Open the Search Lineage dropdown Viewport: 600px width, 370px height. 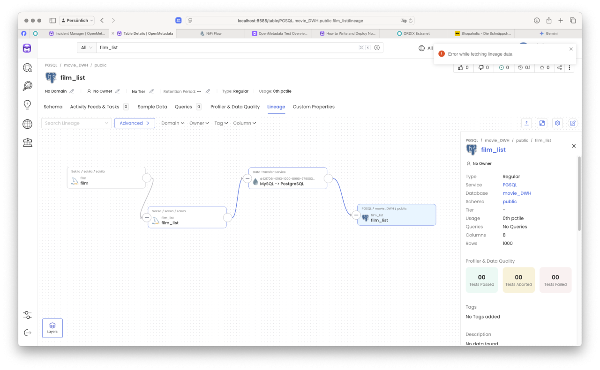(x=76, y=123)
